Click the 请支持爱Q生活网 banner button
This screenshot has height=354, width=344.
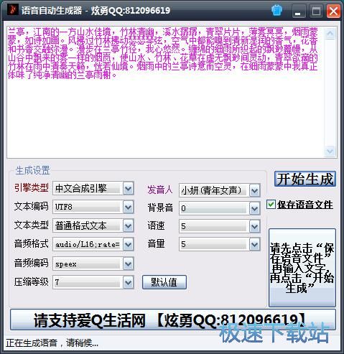tap(173, 320)
